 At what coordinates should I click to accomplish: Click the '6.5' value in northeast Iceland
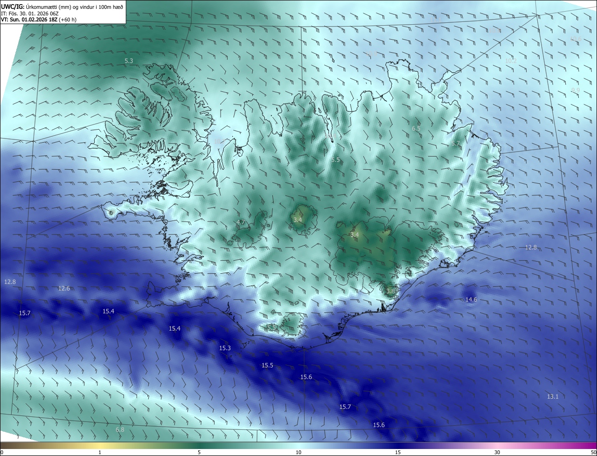(x=416, y=128)
